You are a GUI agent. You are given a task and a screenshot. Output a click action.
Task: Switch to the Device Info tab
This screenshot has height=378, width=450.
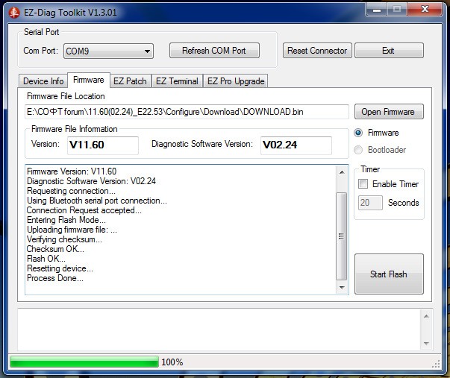pyautogui.click(x=43, y=81)
